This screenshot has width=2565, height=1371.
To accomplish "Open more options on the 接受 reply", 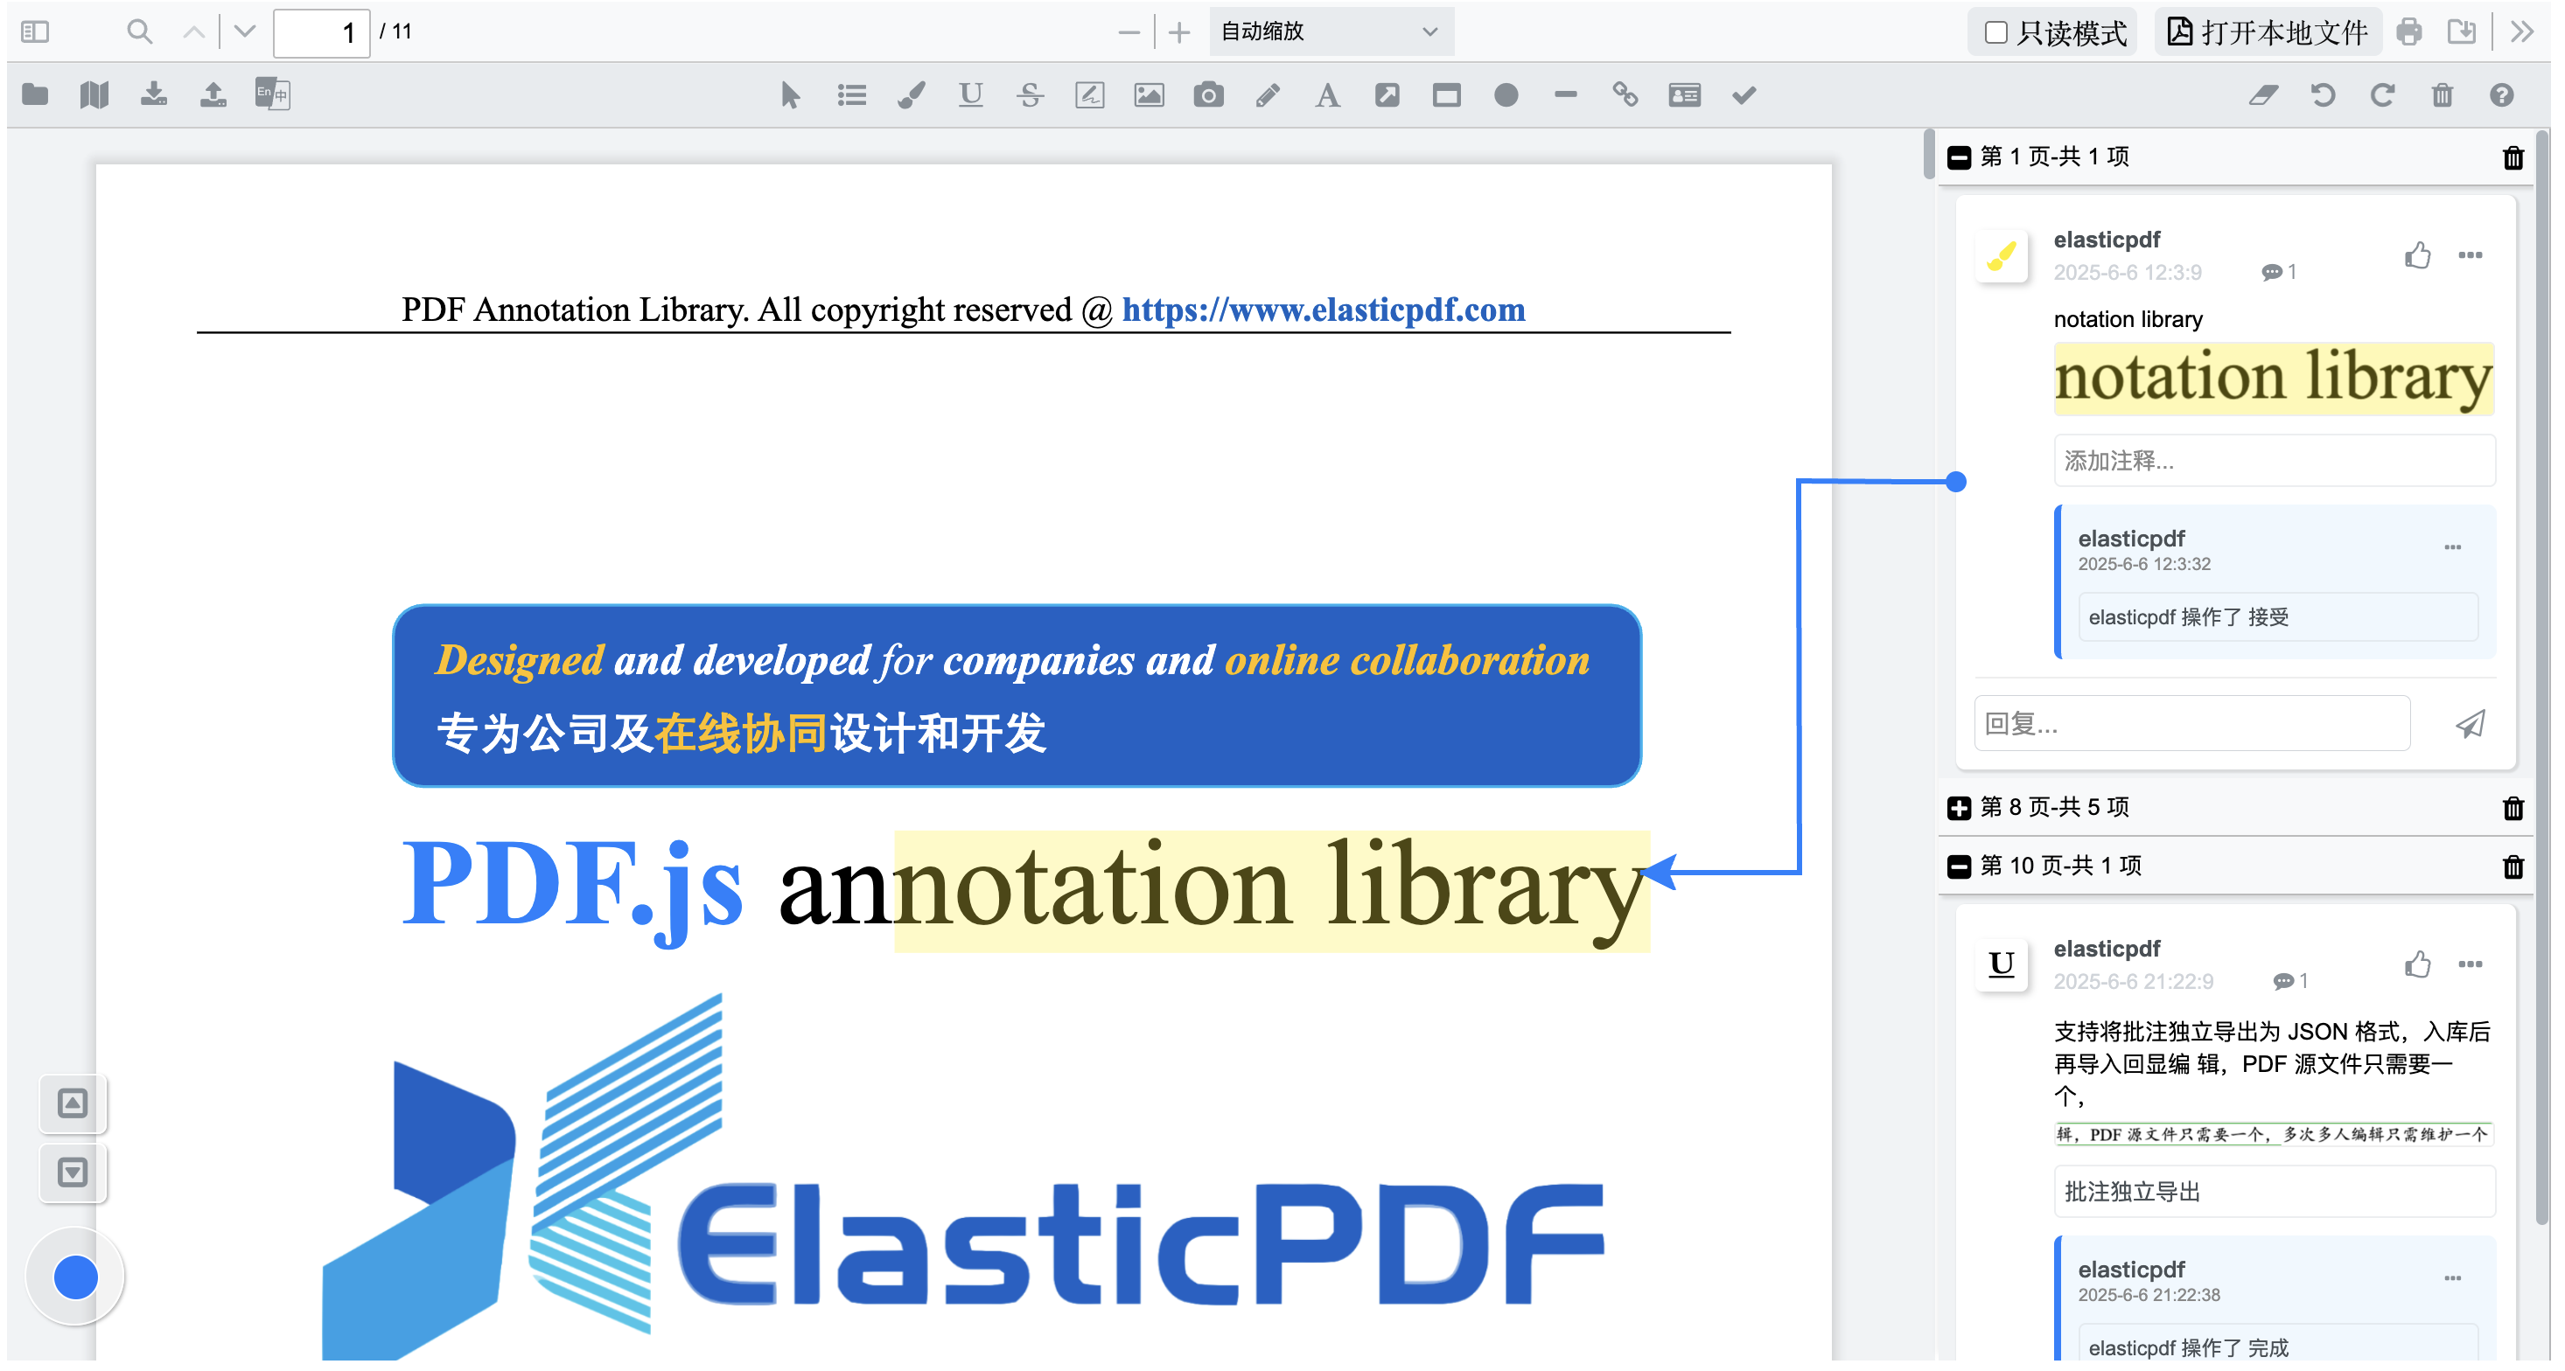I will (x=2452, y=547).
